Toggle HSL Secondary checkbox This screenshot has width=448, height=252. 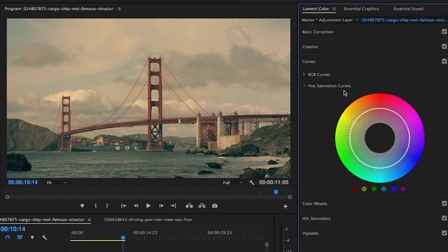444,218
